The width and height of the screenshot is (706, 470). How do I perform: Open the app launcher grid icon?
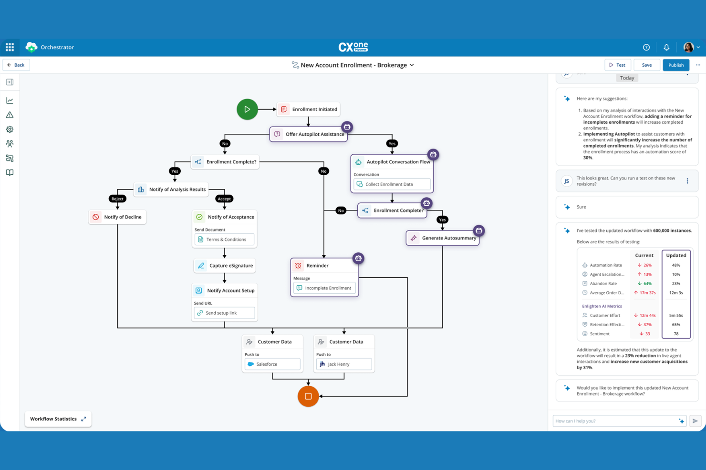coord(10,47)
